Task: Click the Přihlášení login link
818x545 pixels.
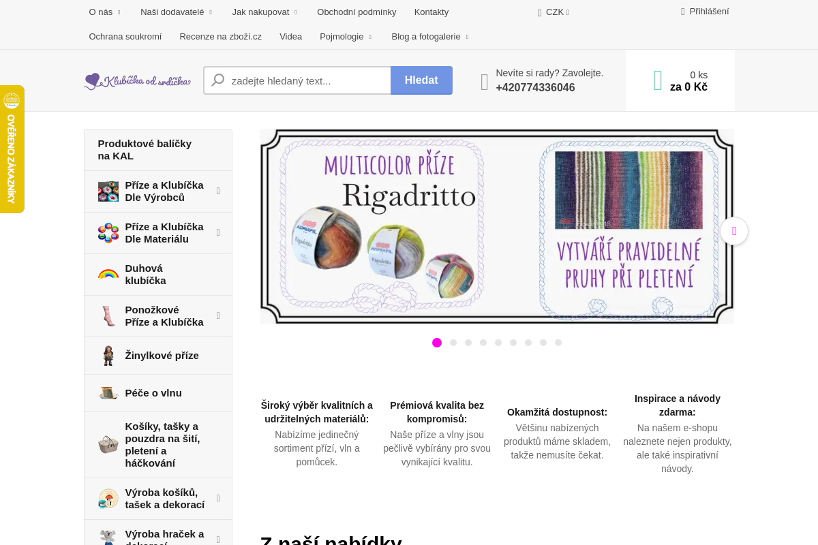Action: click(x=708, y=11)
